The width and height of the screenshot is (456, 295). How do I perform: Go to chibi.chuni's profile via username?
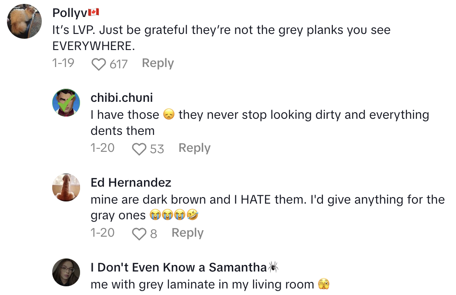[x=121, y=97]
